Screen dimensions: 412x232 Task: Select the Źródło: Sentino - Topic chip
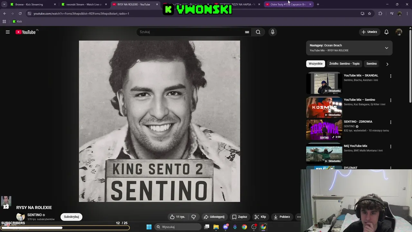point(344,64)
